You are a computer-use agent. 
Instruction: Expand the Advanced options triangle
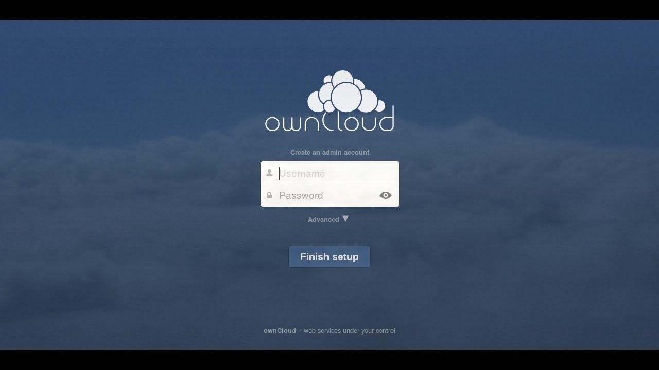(x=345, y=218)
